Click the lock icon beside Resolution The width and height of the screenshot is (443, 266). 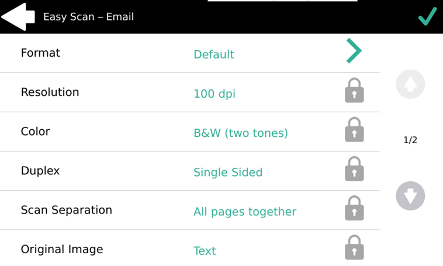[354, 91]
